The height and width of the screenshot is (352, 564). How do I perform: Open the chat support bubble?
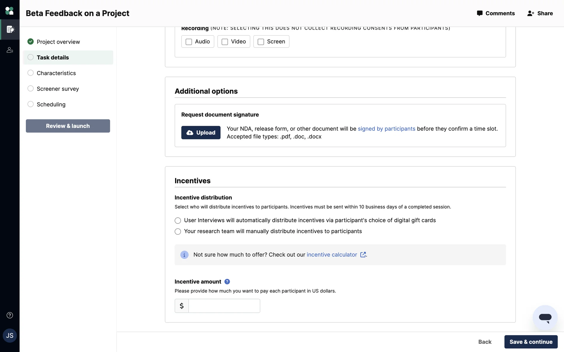[x=545, y=318]
